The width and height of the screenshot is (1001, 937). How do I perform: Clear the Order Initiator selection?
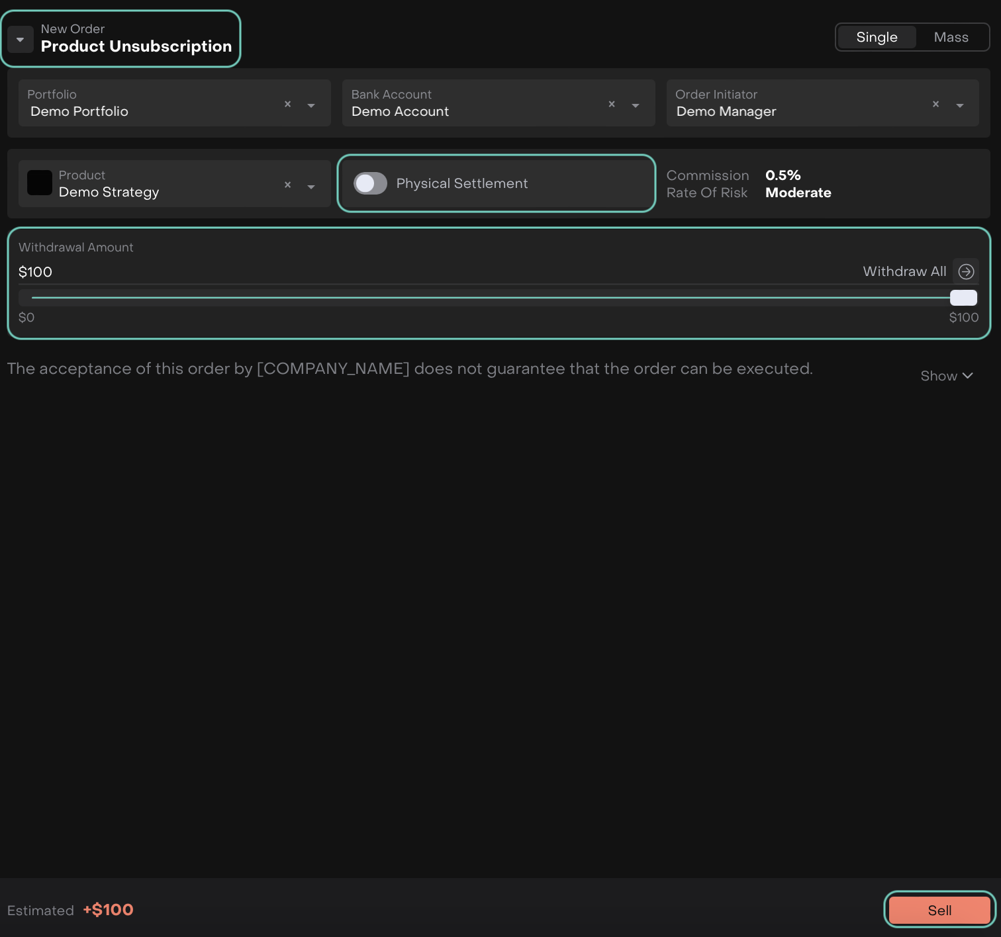click(x=935, y=104)
